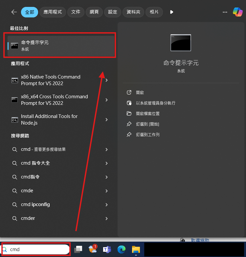Click search icon beside cmder

15,218
